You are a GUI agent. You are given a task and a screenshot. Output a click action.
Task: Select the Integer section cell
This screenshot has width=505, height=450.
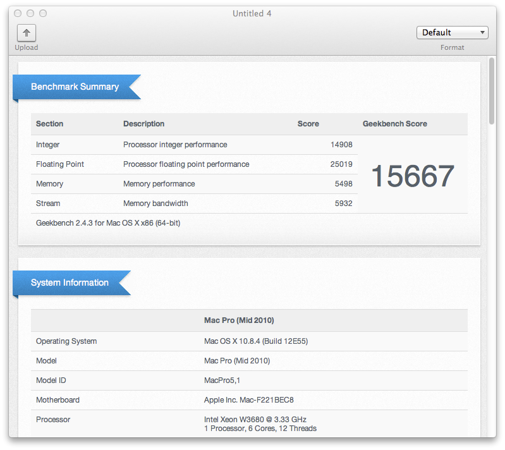coord(47,145)
